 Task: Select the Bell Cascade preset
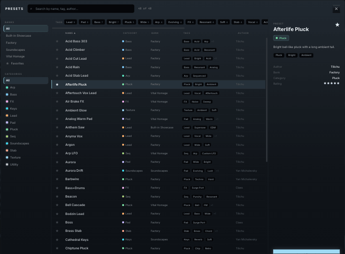[158, 205]
